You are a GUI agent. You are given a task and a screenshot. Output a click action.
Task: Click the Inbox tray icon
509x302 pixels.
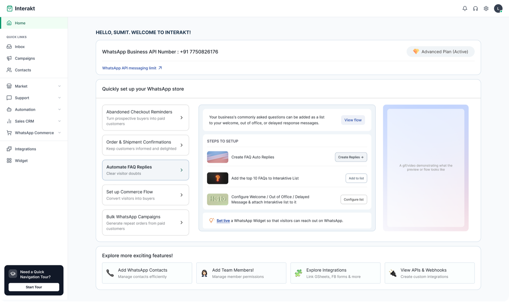(9, 47)
